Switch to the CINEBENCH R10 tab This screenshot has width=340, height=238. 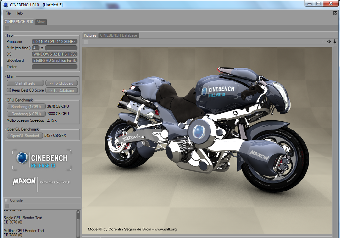(19, 21)
